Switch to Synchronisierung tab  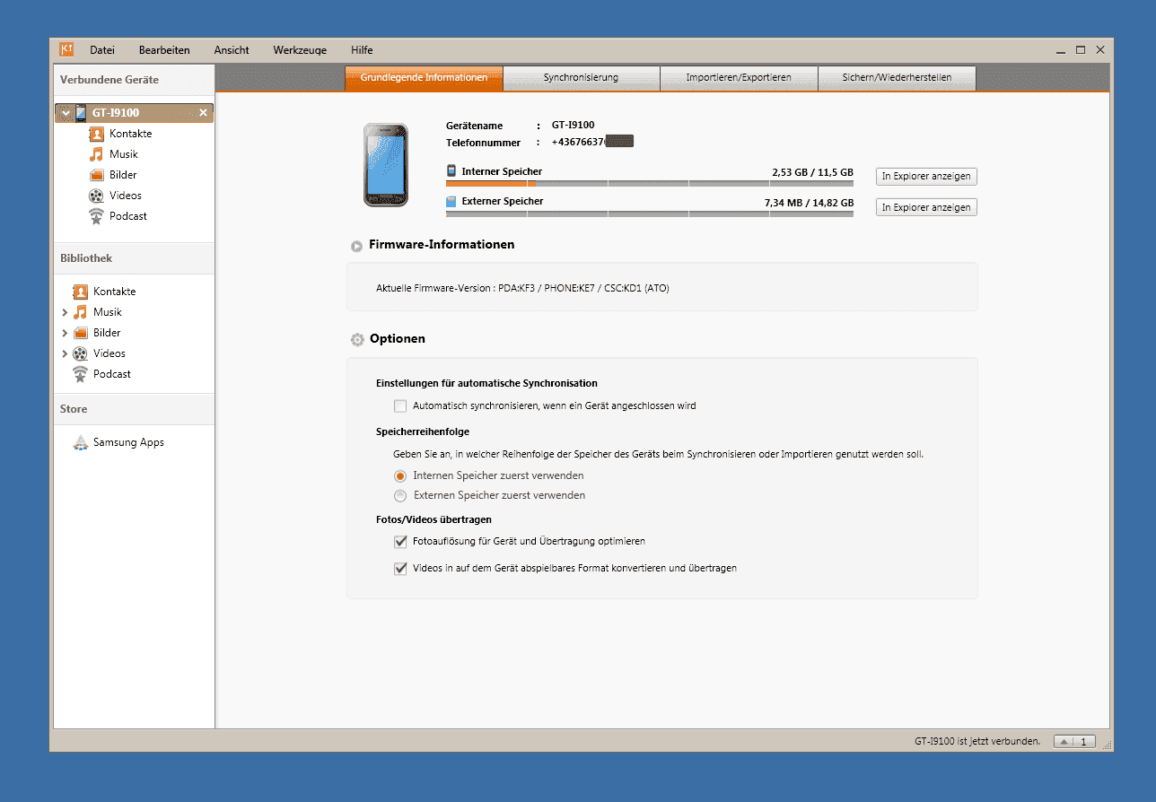coord(581,78)
